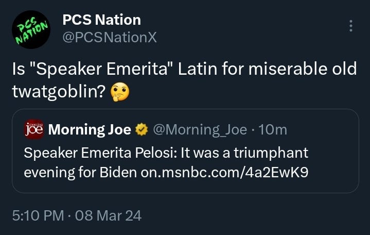
Task: Click the 08 Mar 24 date
Action: click(x=108, y=215)
